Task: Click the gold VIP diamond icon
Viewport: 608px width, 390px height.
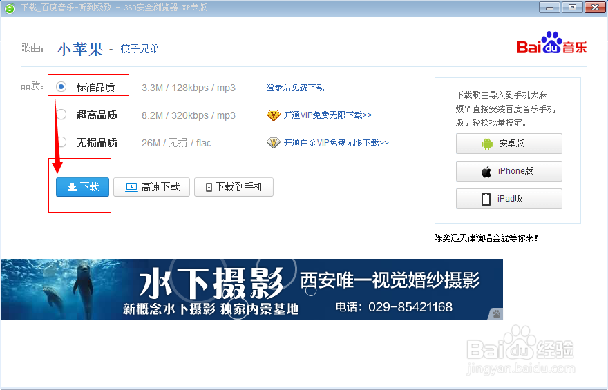Action: [x=274, y=115]
